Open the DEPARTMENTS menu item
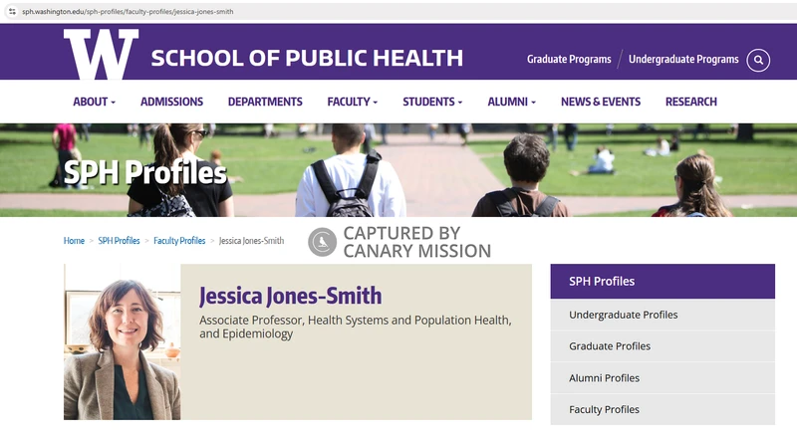 click(265, 102)
